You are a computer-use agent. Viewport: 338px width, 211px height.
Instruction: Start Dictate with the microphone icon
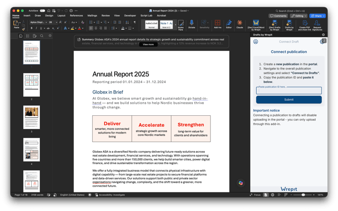pyautogui.click(x=191, y=24)
